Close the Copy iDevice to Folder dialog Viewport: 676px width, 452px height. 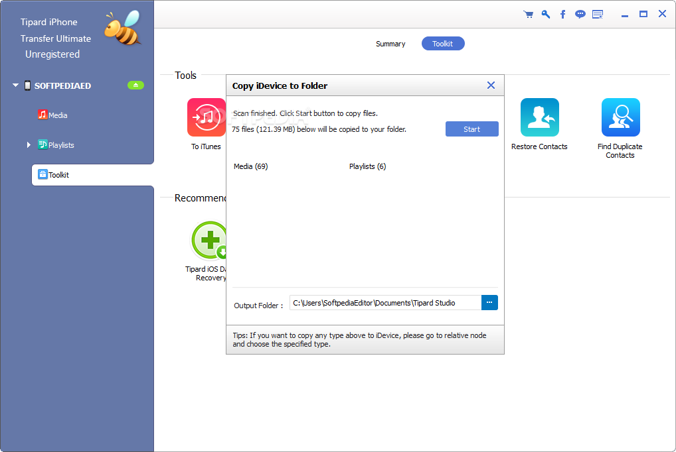click(491, 85)
